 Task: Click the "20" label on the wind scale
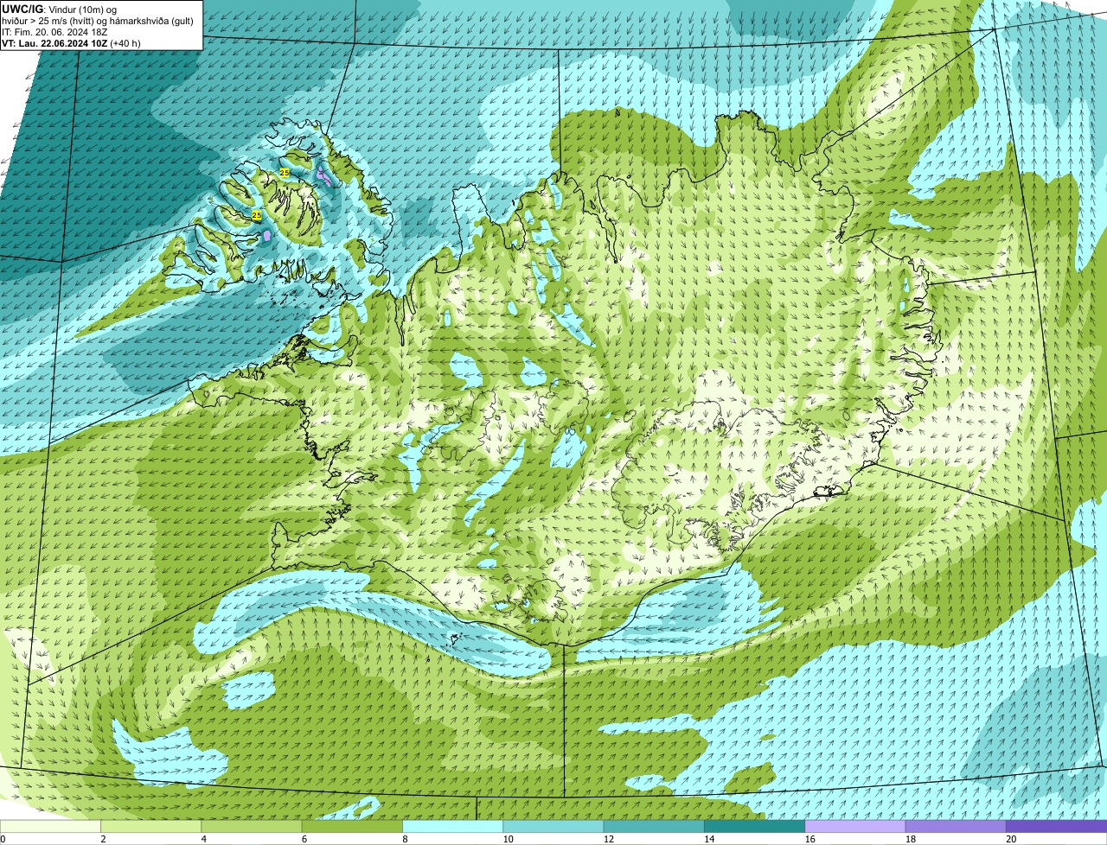tap(1011, 839)
